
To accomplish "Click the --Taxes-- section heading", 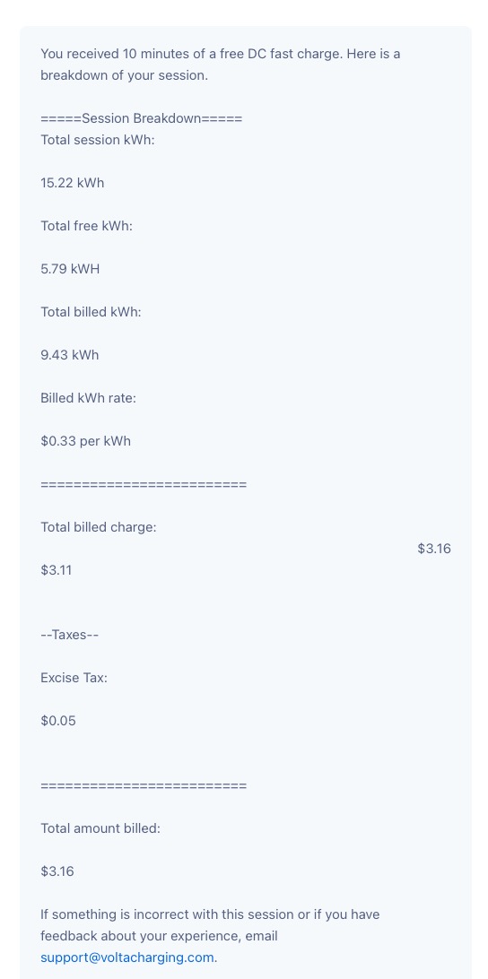I will 70,635.
